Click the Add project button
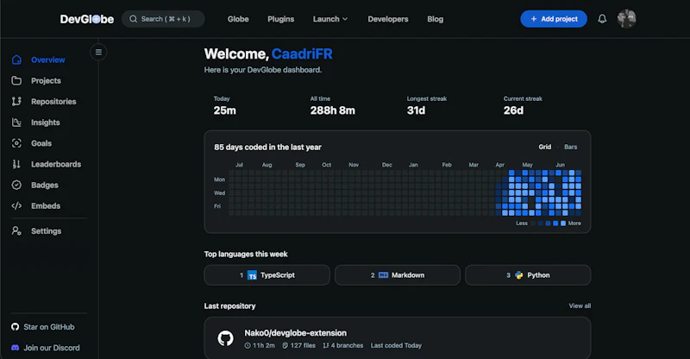This screenshot has height=359, width=690. [554, 19]
